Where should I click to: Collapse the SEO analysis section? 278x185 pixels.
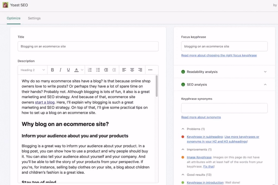coord(265,84)
